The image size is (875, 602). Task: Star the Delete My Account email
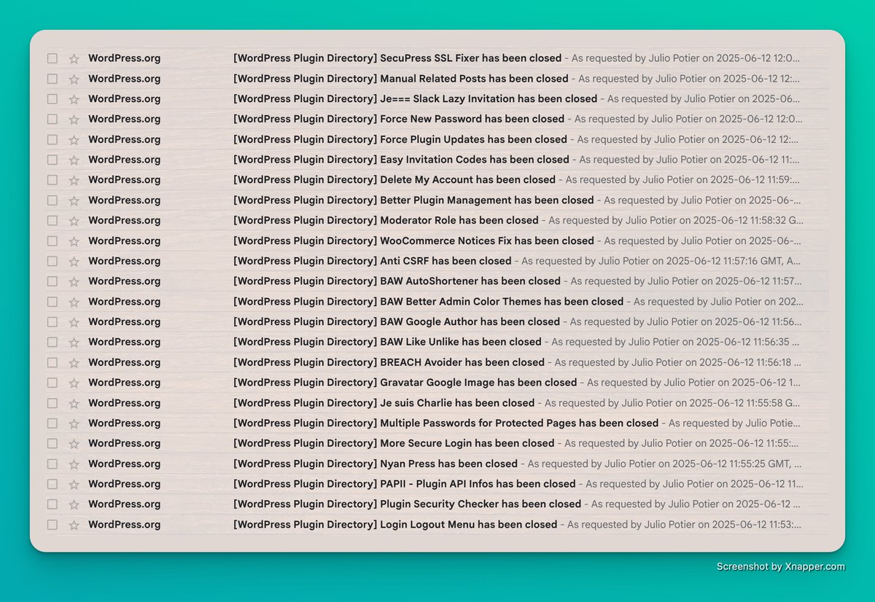click(x=74, y=180)
